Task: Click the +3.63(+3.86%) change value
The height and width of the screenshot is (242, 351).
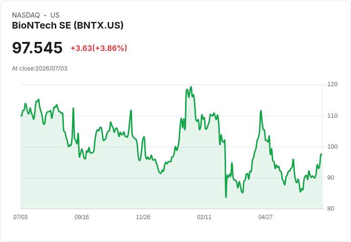Action: [x=99, y=48]
